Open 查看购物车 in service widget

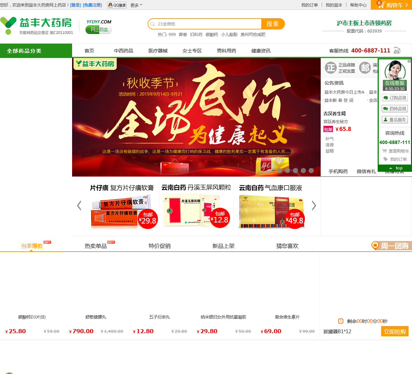pyautogui.click(x=396, y=151)
